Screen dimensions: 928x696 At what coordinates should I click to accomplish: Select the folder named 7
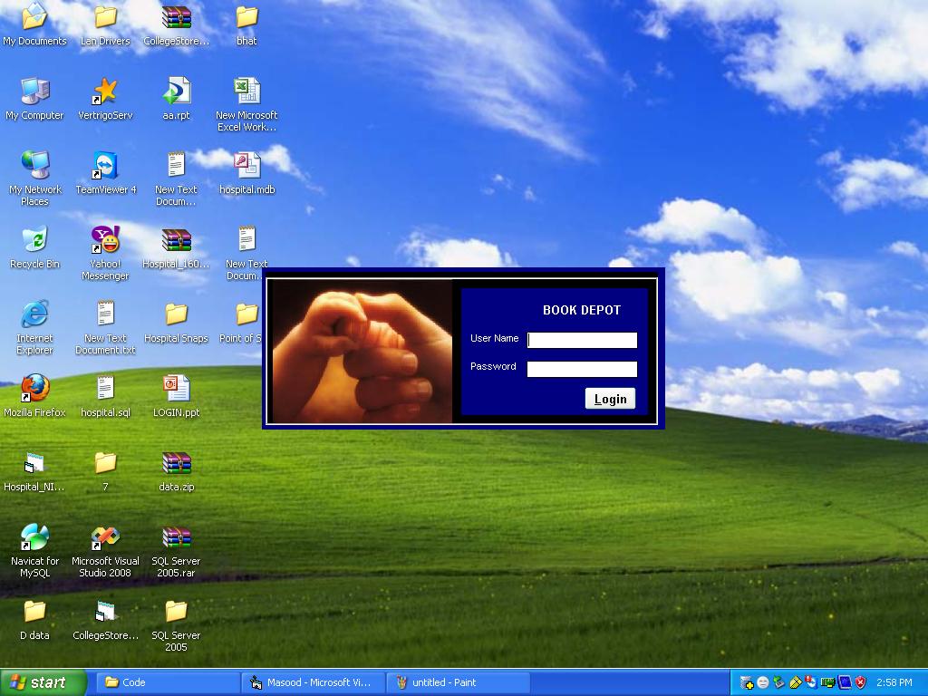[105, 471]
